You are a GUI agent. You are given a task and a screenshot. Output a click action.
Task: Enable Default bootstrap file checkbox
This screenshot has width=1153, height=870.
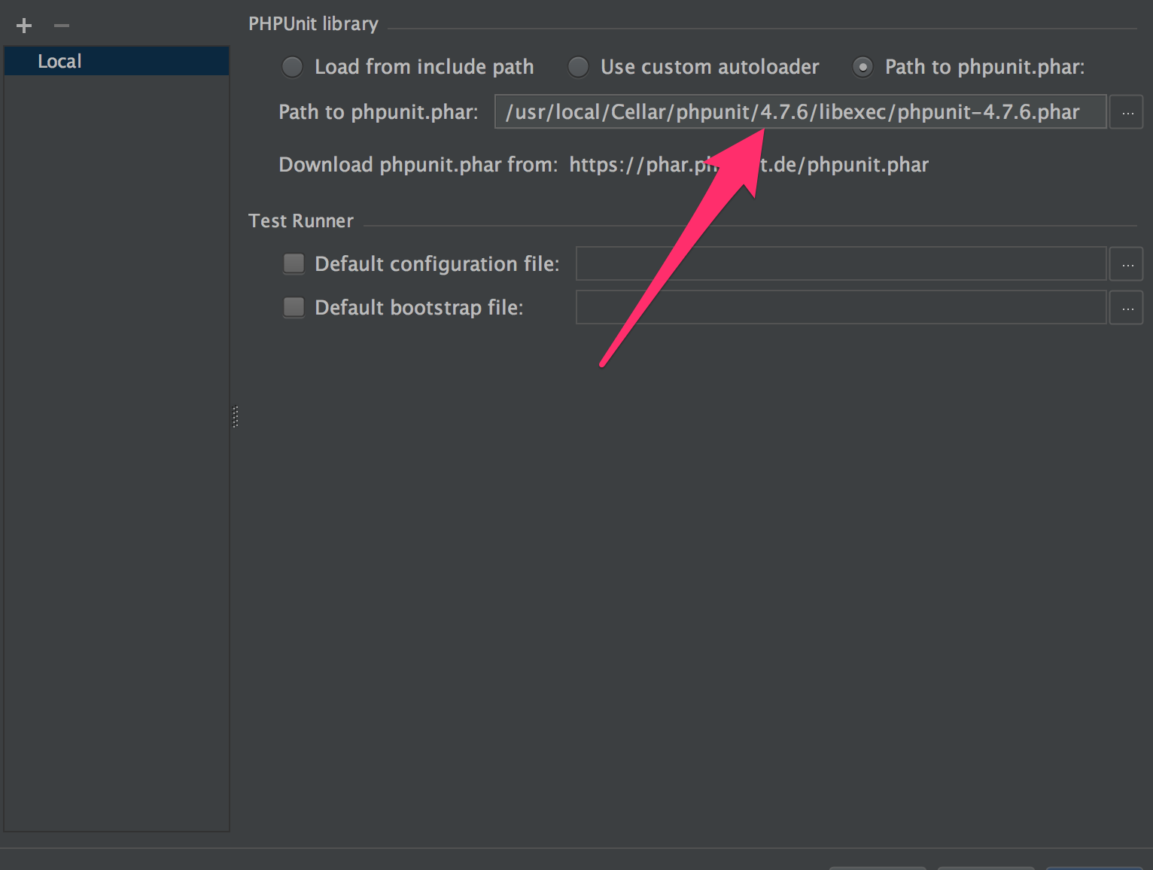click(294, 307)
